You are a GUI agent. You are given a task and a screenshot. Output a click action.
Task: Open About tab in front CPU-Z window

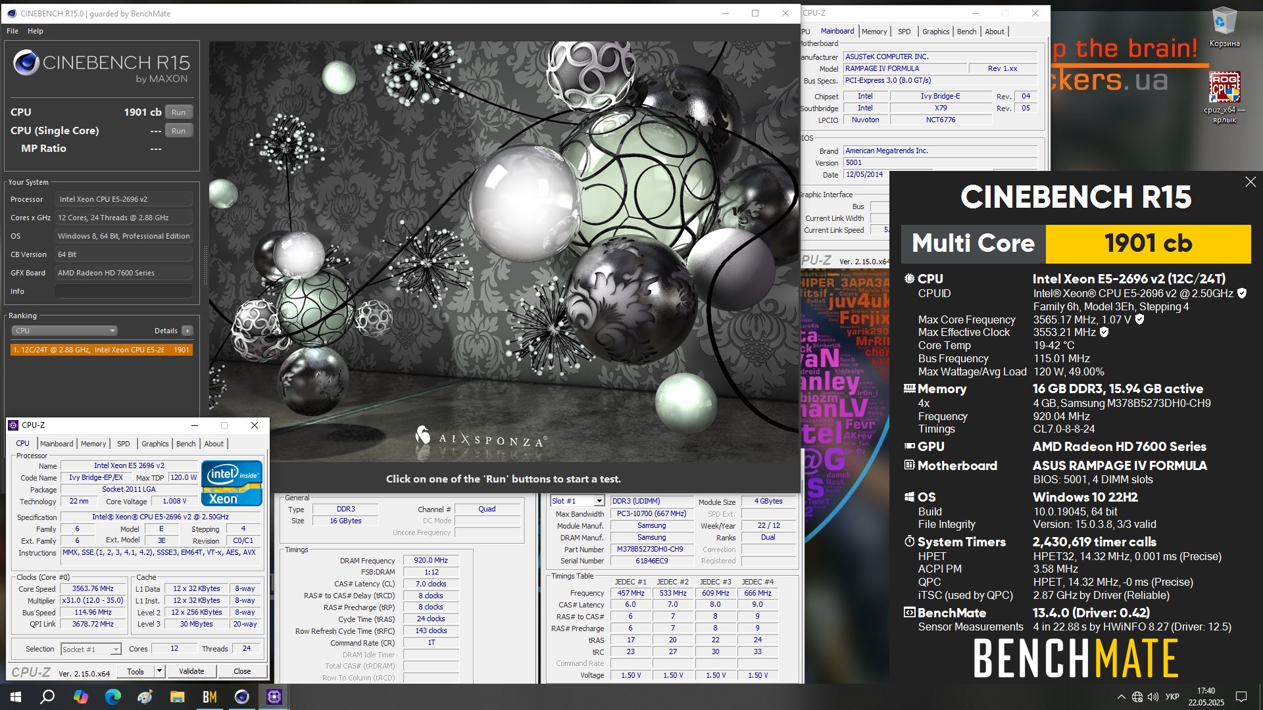point(214,444)
